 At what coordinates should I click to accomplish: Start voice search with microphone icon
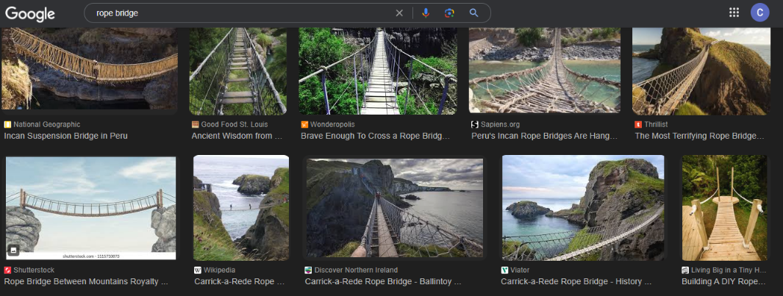(x=426, y=13)
